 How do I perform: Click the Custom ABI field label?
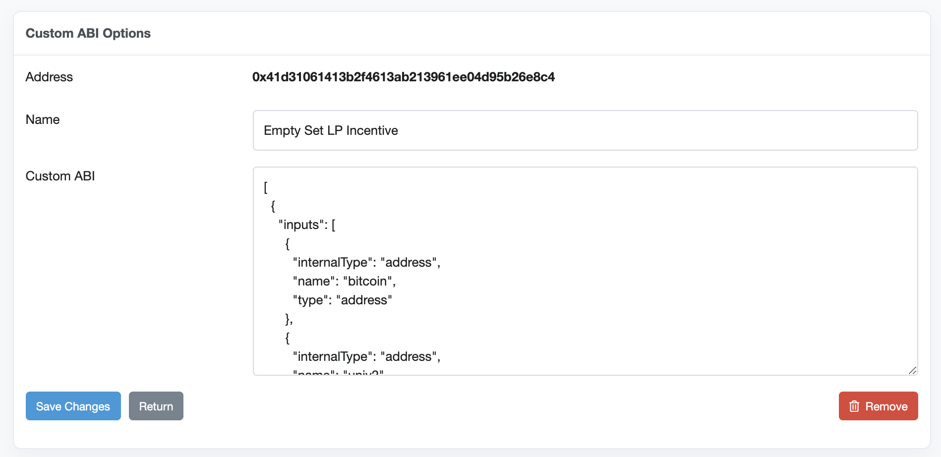60,176
